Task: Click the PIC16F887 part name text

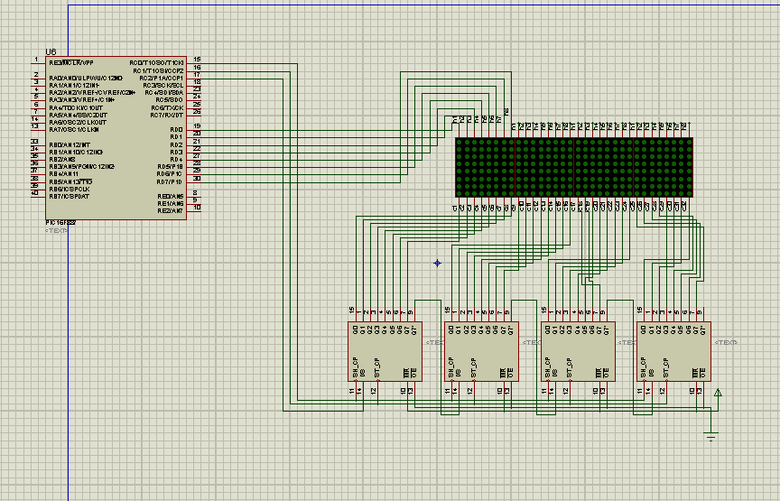Action: 61,222
